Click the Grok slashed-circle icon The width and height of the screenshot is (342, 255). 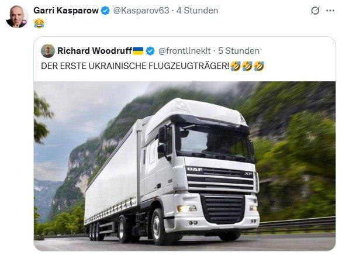[315, 11]
